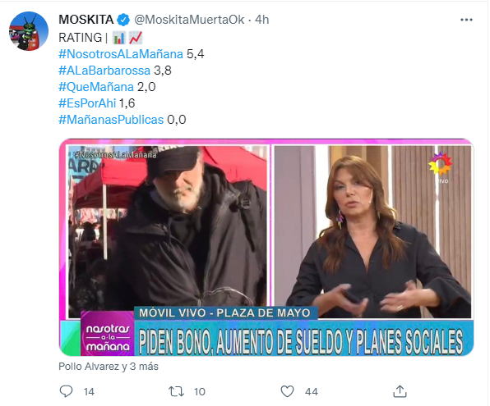Open the three-dot more options menu
This screenshot has width=490, height=406.
pos(466,20)
